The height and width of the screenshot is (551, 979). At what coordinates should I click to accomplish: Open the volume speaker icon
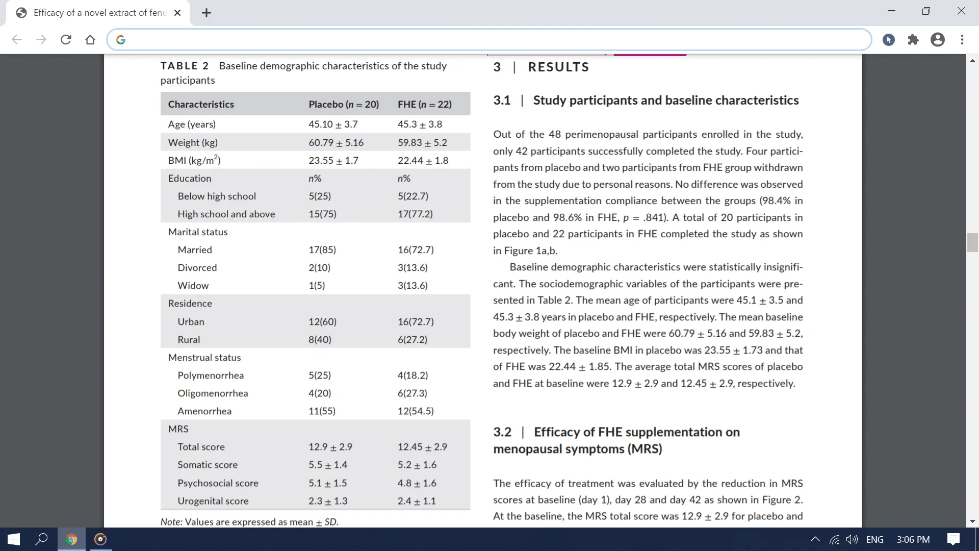coord(852,539)
